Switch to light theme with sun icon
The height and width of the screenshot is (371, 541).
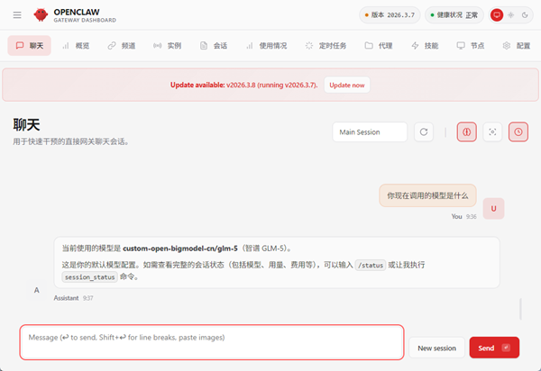tap(510, 15)
